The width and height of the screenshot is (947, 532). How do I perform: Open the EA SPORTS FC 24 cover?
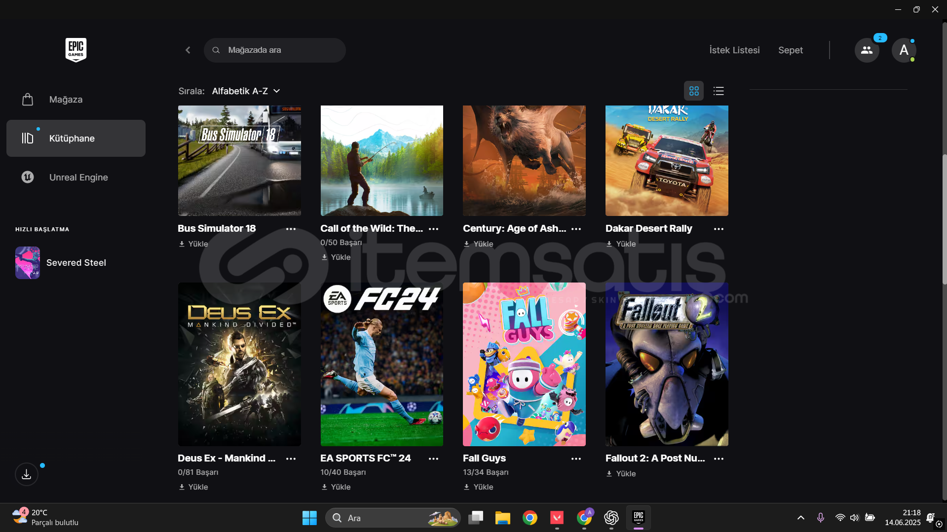[x=382, y=364]
